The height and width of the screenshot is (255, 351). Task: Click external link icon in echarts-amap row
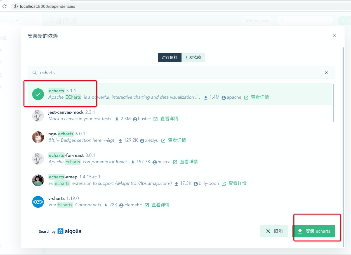[224, 184]
